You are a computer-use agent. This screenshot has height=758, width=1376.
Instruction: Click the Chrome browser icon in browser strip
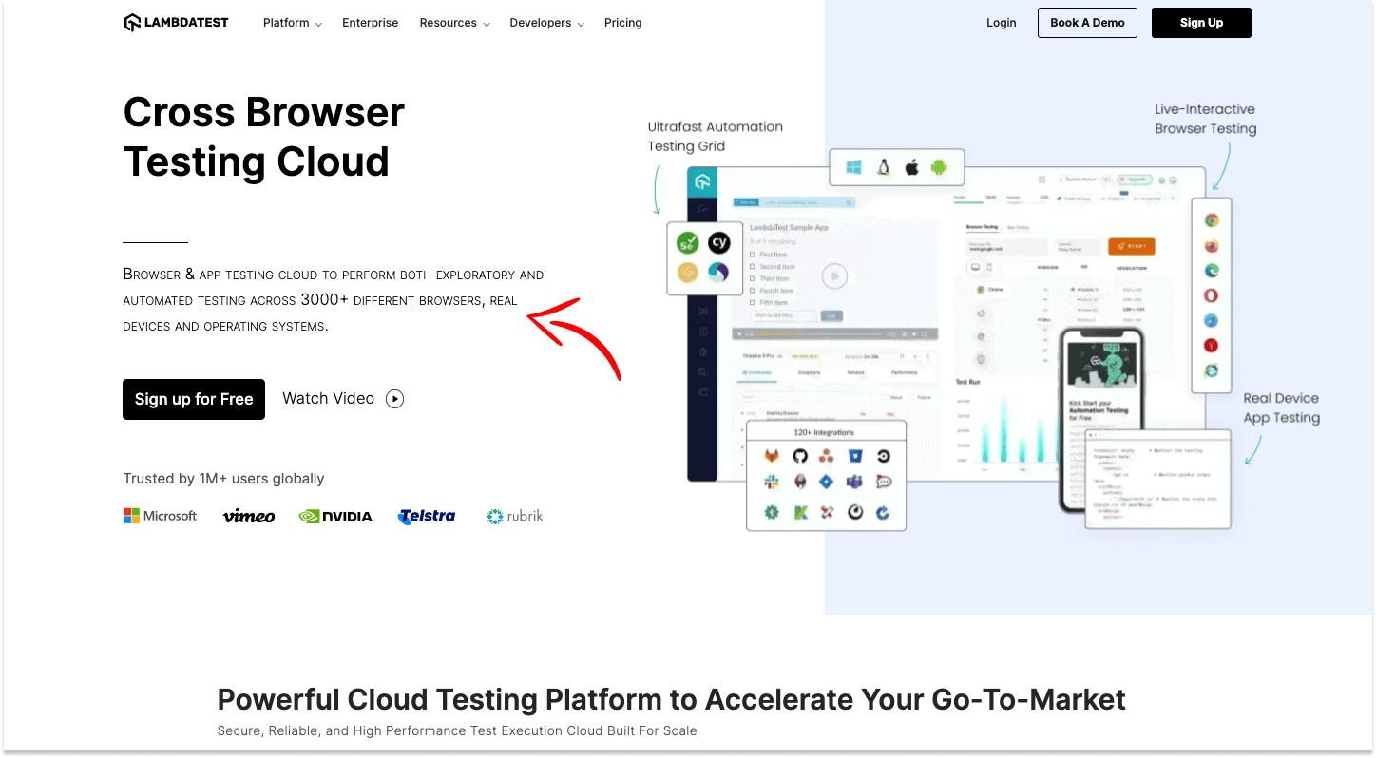pyautogui.click(x=1212, y=220)
